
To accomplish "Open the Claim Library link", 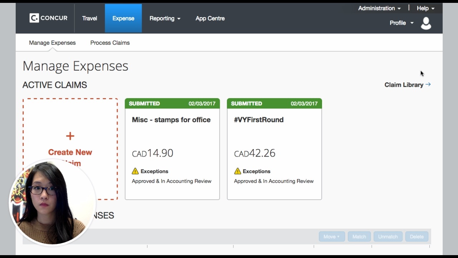I will [404, 85].
